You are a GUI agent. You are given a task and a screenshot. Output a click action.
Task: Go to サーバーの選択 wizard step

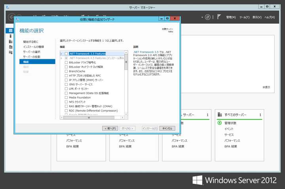click(x=32, y=52)
